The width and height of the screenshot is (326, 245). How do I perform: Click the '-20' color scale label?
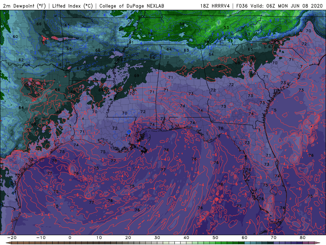point(12,238)
